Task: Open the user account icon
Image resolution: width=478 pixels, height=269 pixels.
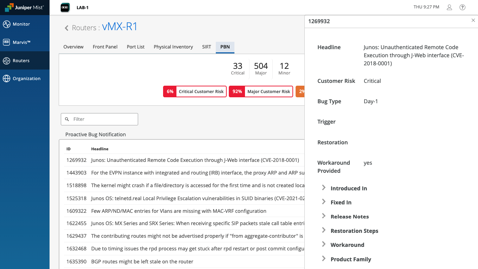Action: pyautogui.click(x=449, y=7)
